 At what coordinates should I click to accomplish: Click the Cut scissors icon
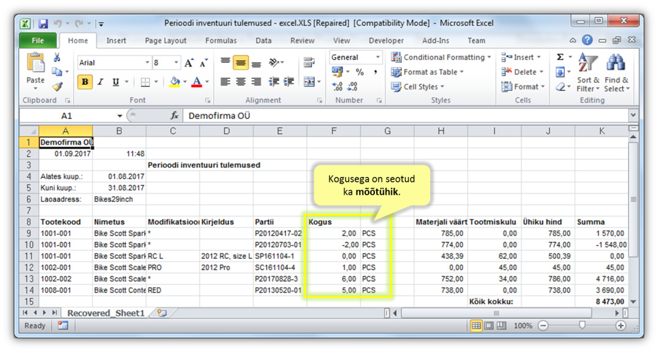point(57,58)
